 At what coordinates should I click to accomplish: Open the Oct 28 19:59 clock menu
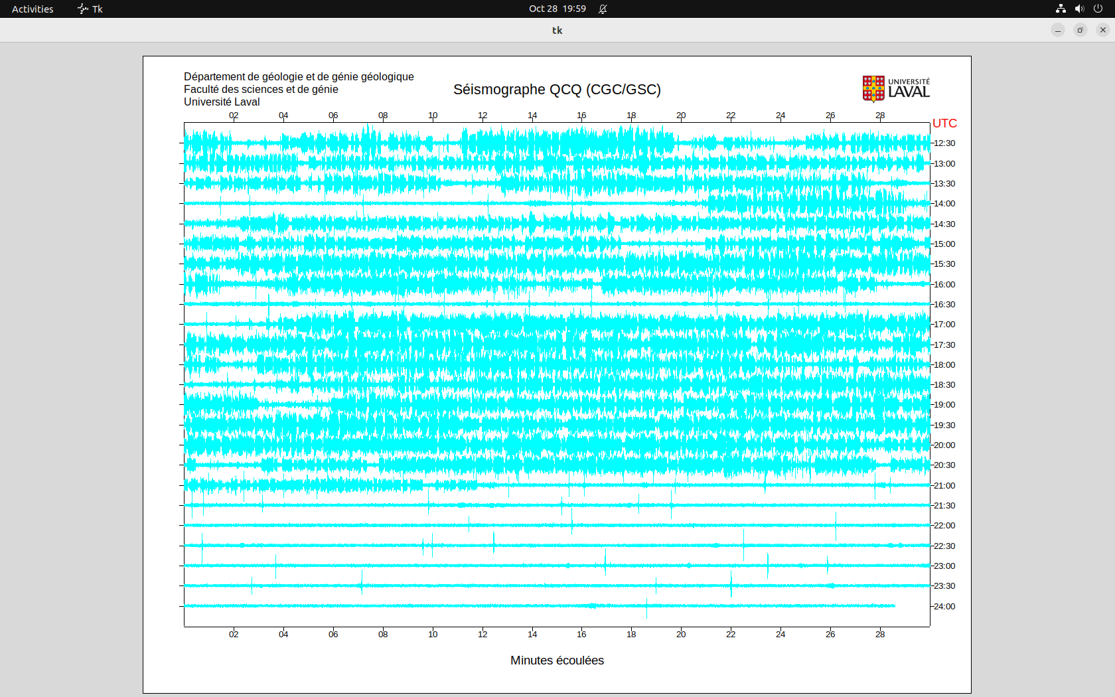click(557, 9)
